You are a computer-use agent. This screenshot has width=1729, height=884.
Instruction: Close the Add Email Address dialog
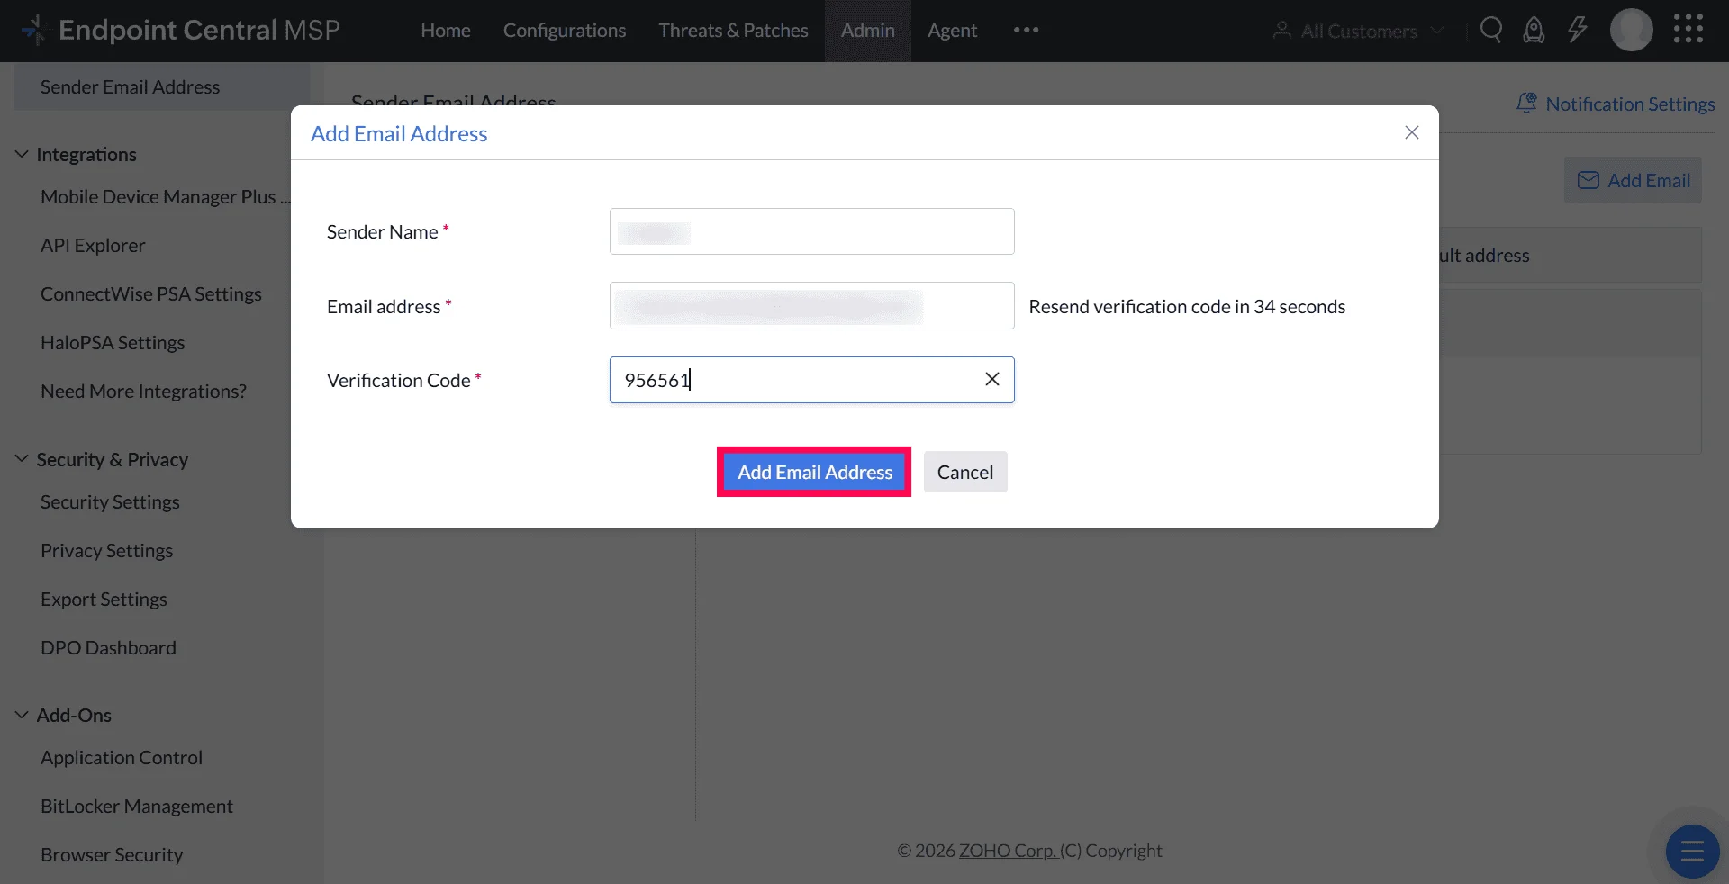pos(1411,132)
